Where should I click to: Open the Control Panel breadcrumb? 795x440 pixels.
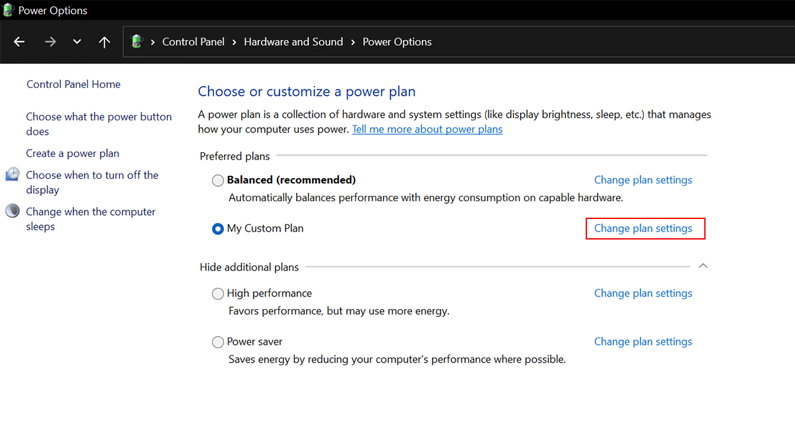pos(193,42)
